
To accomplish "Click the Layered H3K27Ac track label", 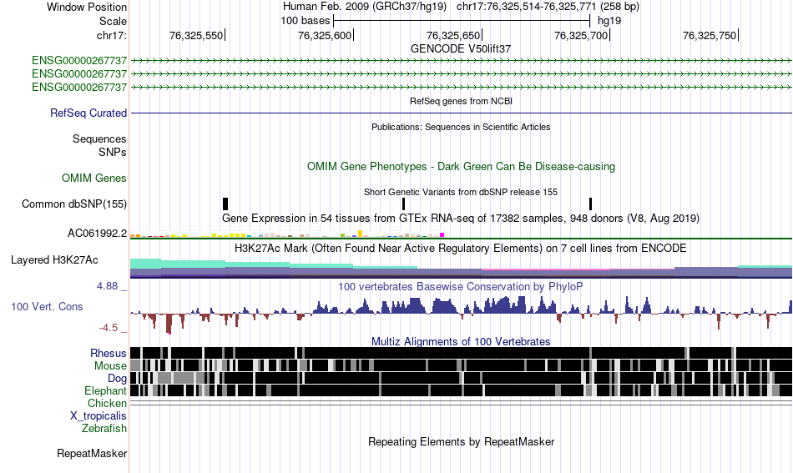I will [54, 259].
